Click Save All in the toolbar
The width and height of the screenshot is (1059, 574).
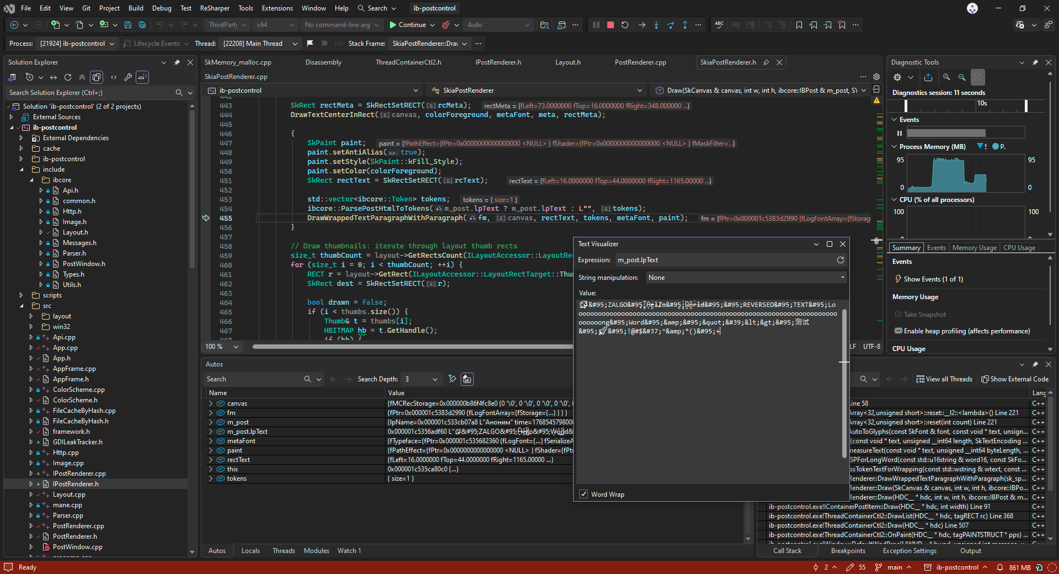point(142,25)
